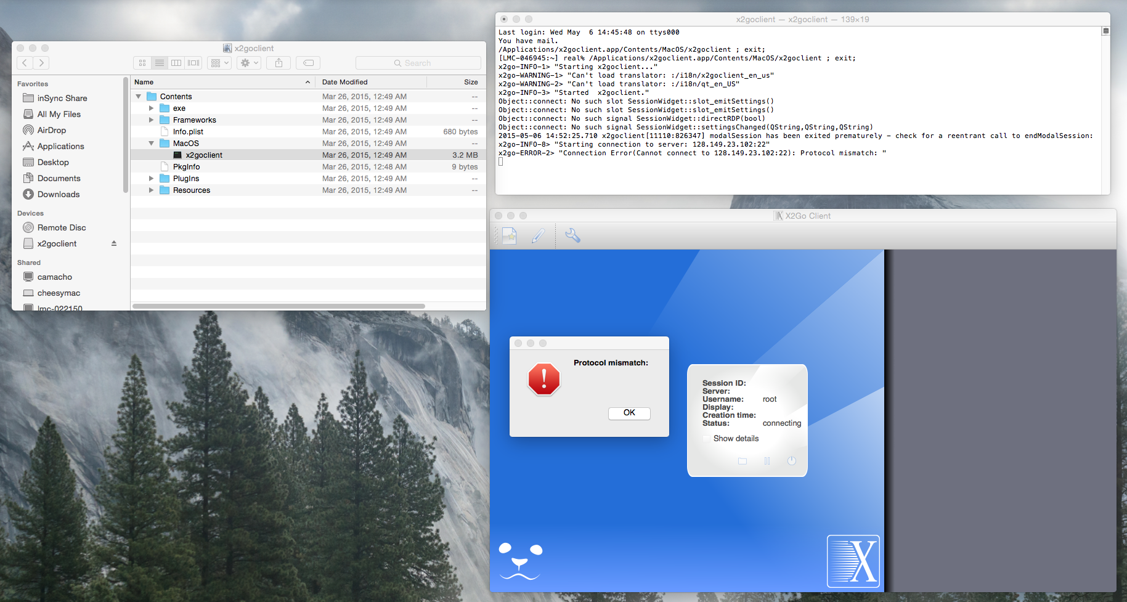Expand the Resources folder
Viewport: 1127px width, 602px height.
click(x=151, y=190)
